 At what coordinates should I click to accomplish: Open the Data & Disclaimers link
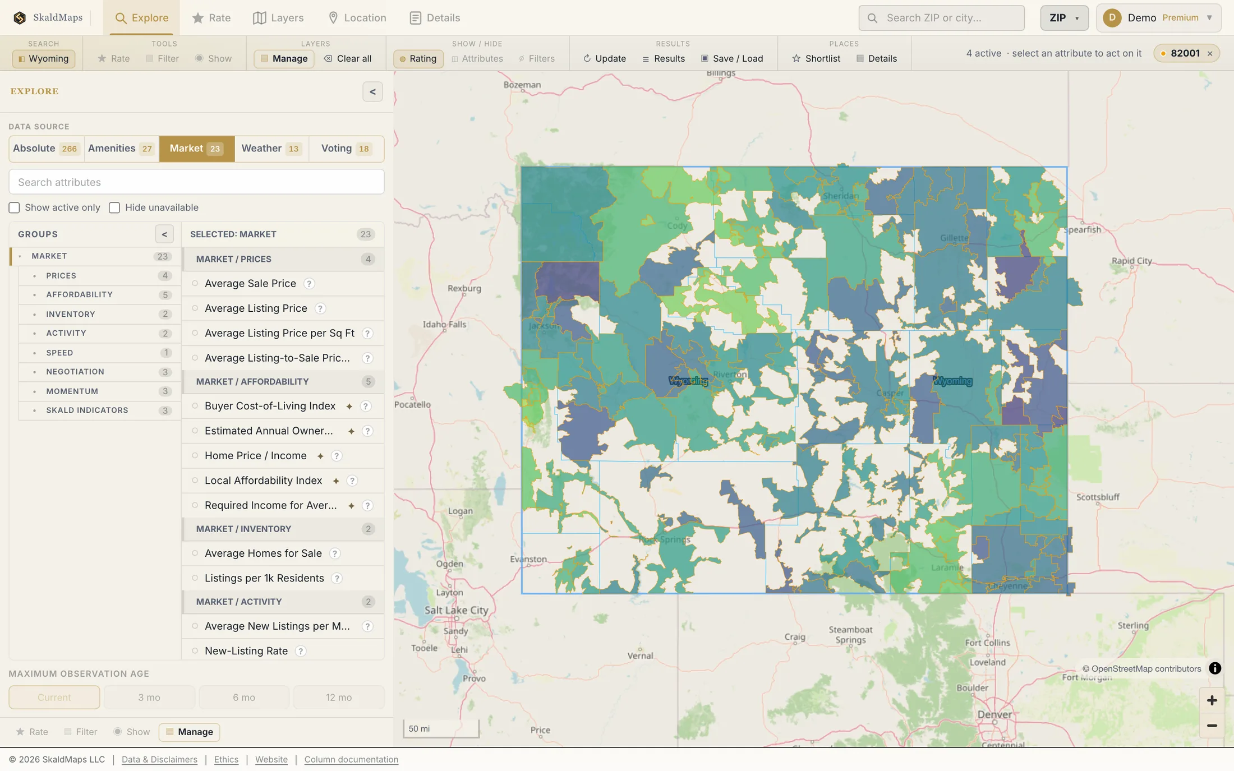pyautogui.click(x=159, y=760)
